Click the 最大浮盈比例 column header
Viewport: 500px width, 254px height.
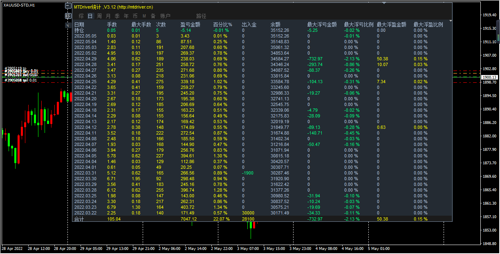click(428, 24)
